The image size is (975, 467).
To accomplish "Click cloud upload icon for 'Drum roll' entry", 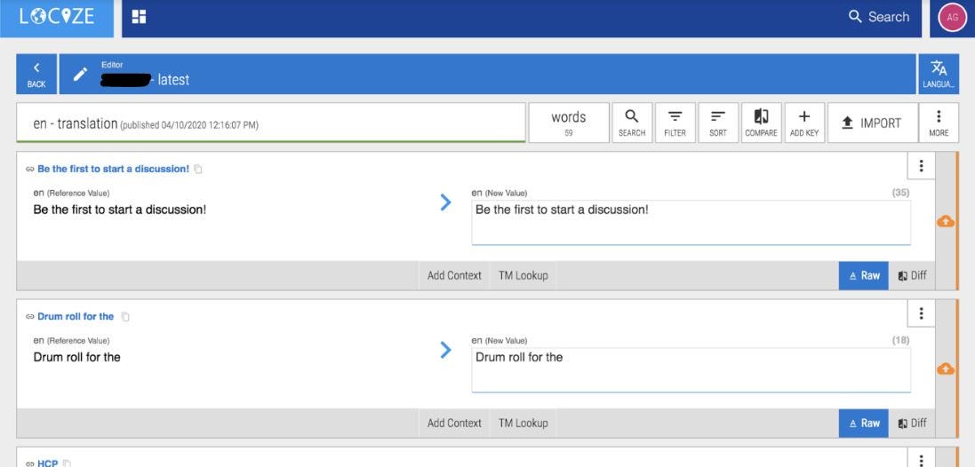I will pyautogui.click(x=945, y=368).
